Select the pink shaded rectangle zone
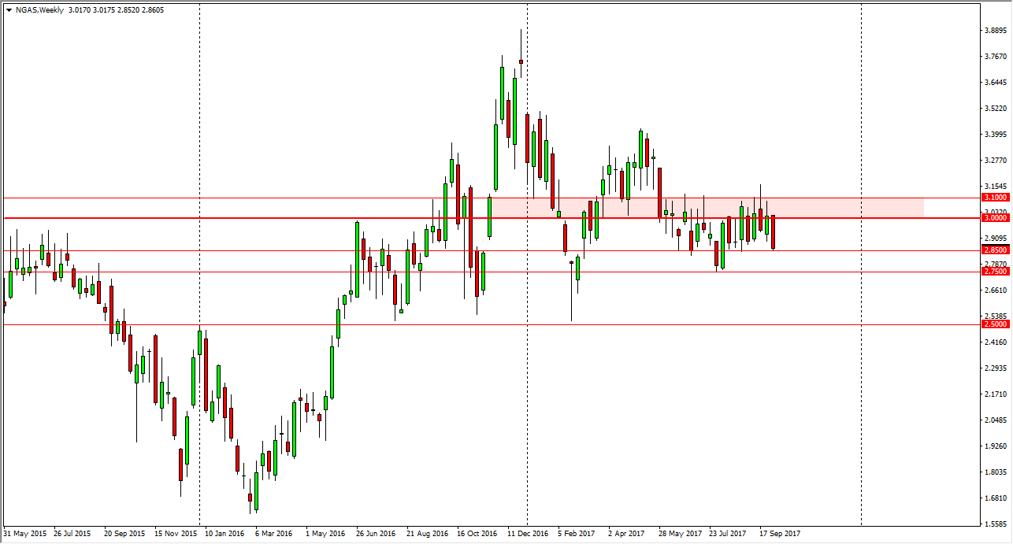This screenshot has width=1013, height=544. (x=709, y=207)
